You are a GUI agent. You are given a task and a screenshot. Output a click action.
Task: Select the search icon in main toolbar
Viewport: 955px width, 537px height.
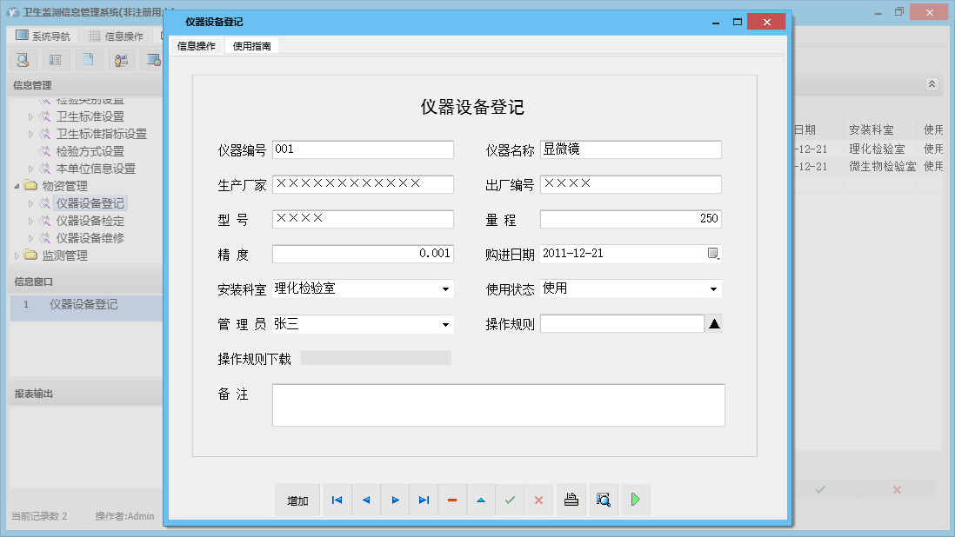tap(23, 59)
